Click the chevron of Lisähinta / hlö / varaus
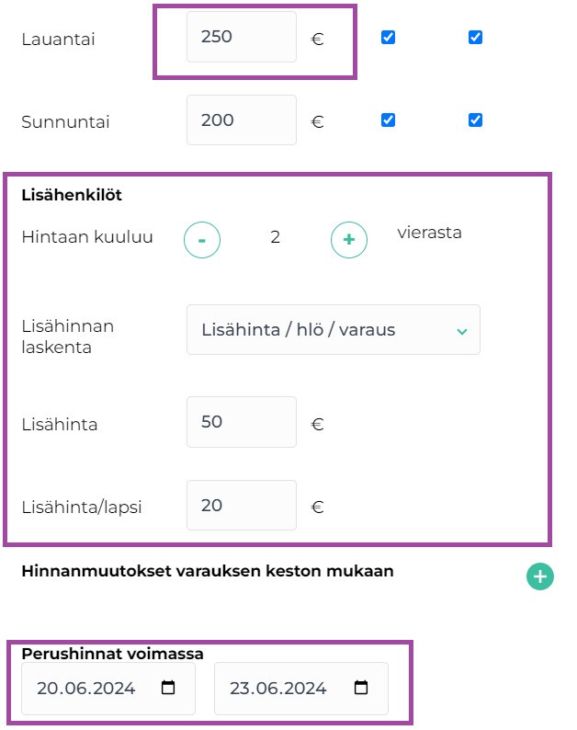This screenshot has width=577, height=730. coord(461,332)
